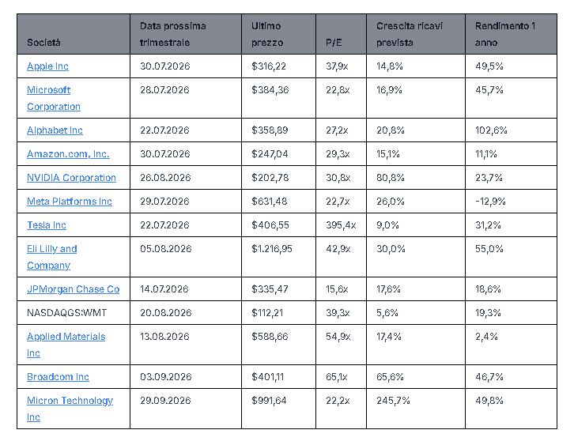Select the Data prossima trimestrale header
Screen dimensions: 574x445
(186, 34)
